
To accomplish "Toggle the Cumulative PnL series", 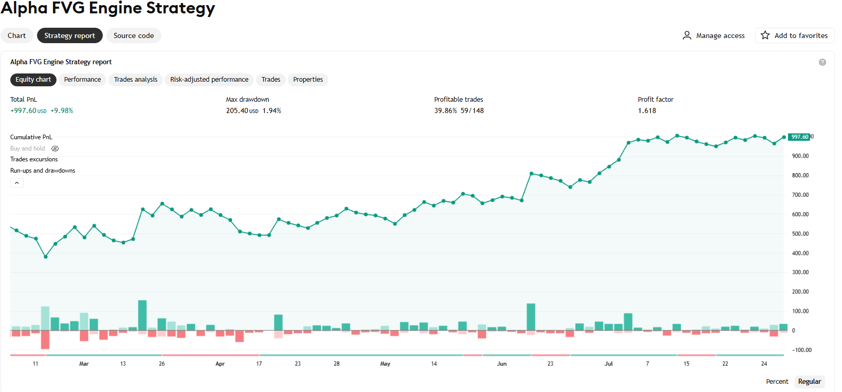I will [x=31, y=137].
